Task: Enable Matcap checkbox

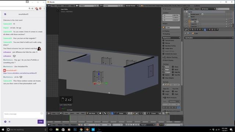Action: 163,43
